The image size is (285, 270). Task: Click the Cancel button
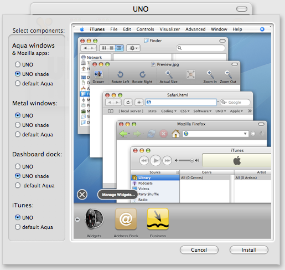[x=199, y=250]
